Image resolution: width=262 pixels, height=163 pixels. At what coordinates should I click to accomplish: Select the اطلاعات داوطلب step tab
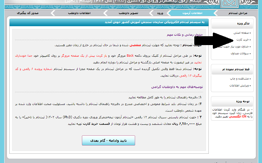(x=79, y=13)
